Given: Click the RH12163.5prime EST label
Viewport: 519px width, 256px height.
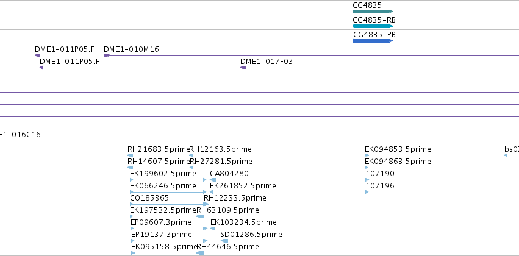Looking at the screenshot, I should pos(220,149).
